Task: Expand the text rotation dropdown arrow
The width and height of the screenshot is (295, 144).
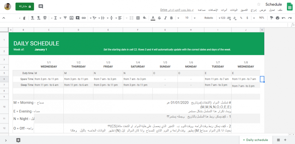Action: pos(91,18)
